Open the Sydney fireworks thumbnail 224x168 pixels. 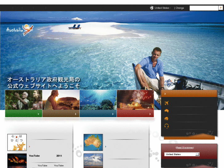tap(135, 100)
